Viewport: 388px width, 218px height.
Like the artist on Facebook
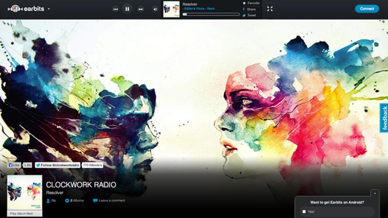point(14,165)
